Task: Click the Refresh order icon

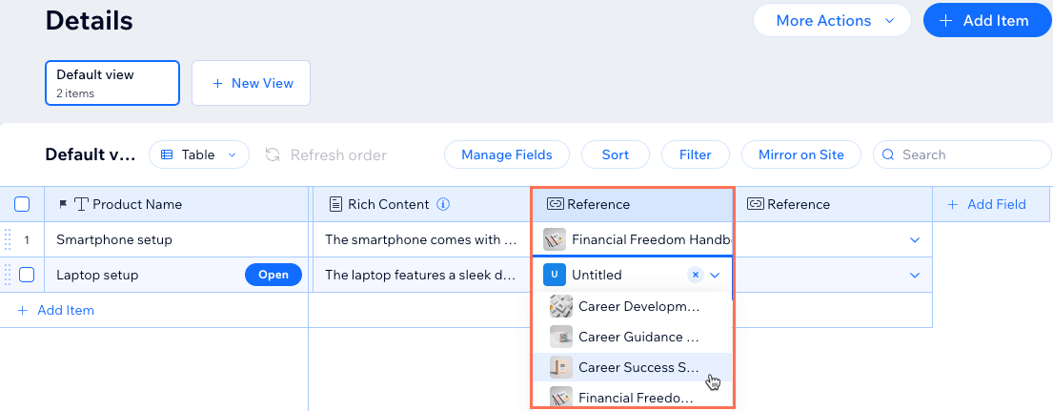Action: pos(273,155)
